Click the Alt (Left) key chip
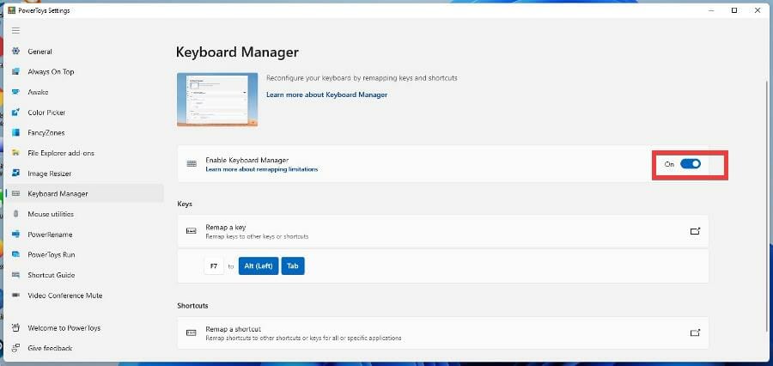Screen dimensions: 773x366 [259, 266]
